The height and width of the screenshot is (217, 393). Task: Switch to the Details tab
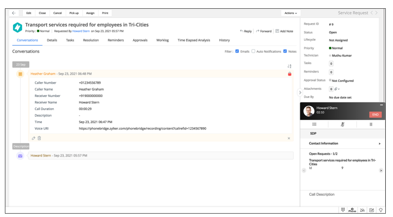52,40
